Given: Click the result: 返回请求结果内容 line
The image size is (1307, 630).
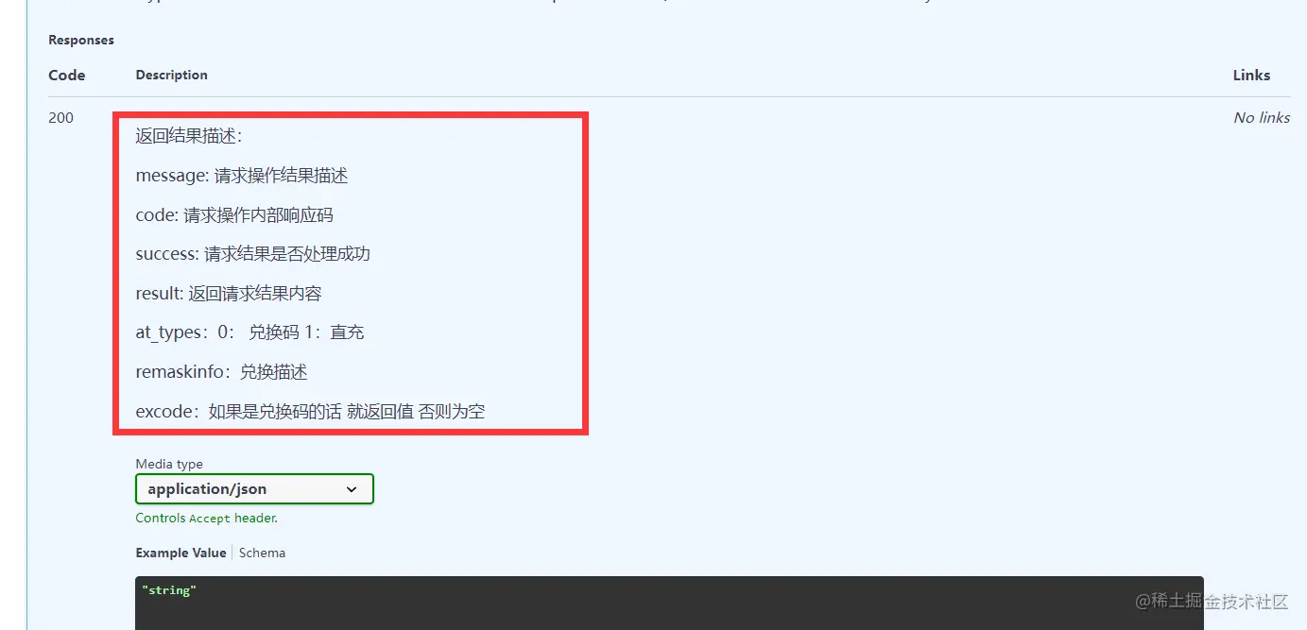Looking at the screenshot, I should 229,294.
